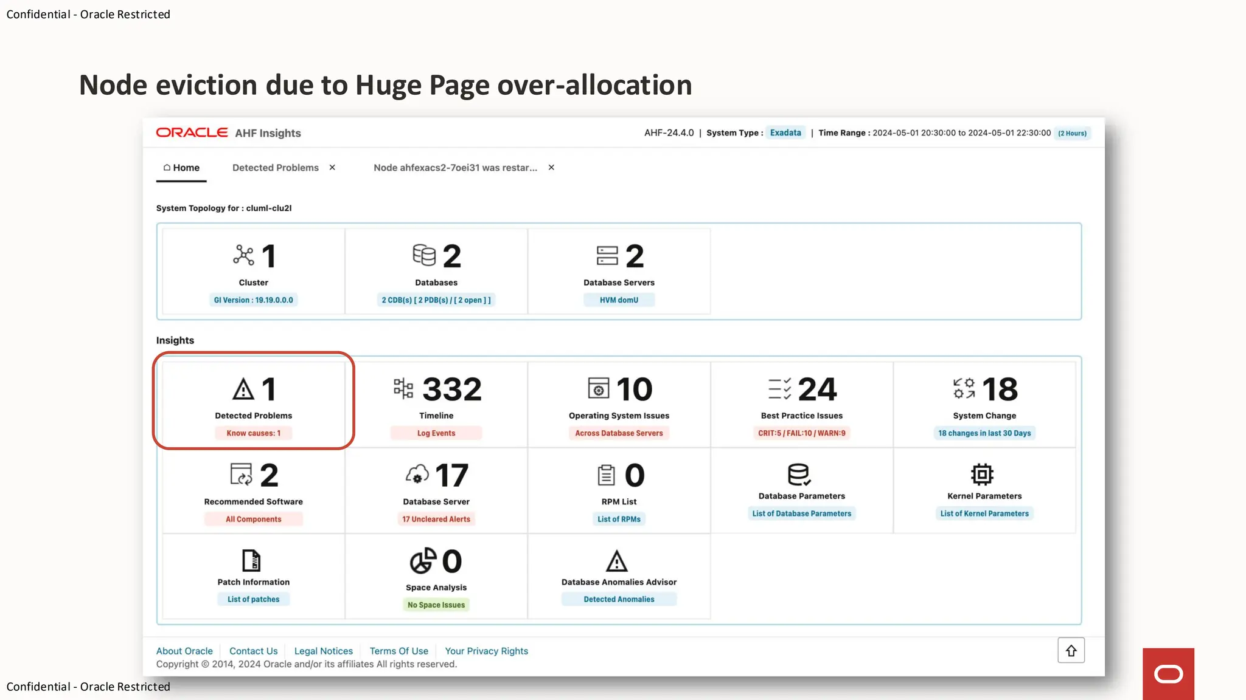Click the Exadata system type badge
Screen dimensions: 1246x700
click(785, 133)
